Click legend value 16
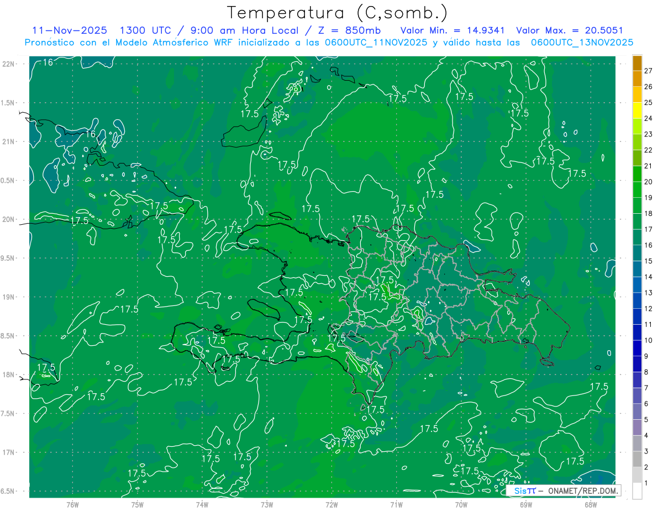Screen dimensions: 663x512 click(648, 245)
